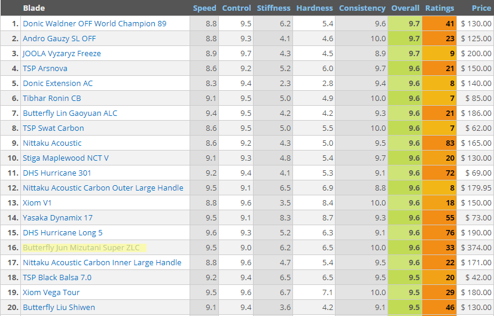This screenshot has height=316, width=494.
Task: Click hardness 8.4 for Xiom V1
Action: pyautogui.click(x=328, y=203)
